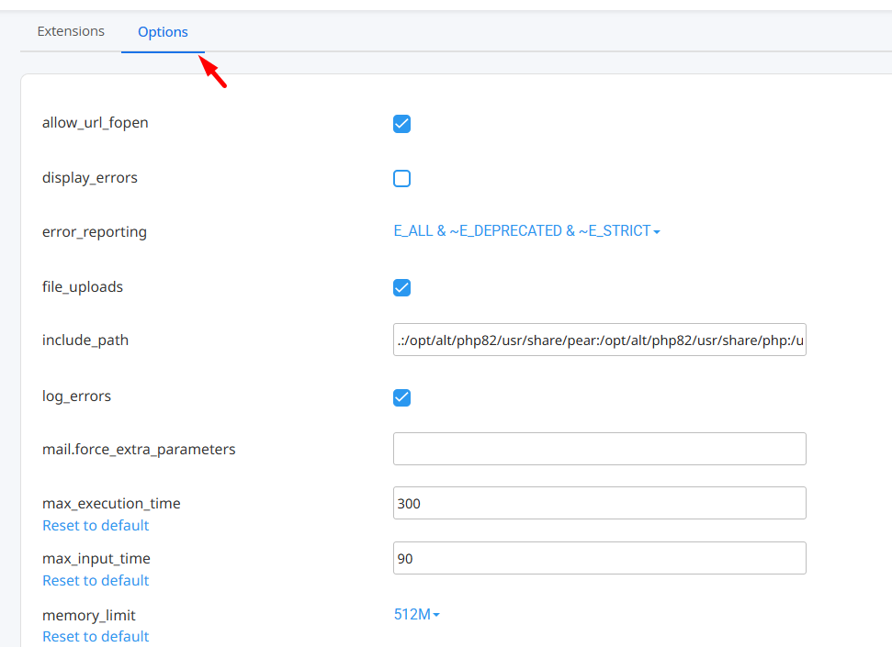The width and height of the screenshot is (892, 647).
Task: Reset max_input_time to default
Action: point(96,581)
